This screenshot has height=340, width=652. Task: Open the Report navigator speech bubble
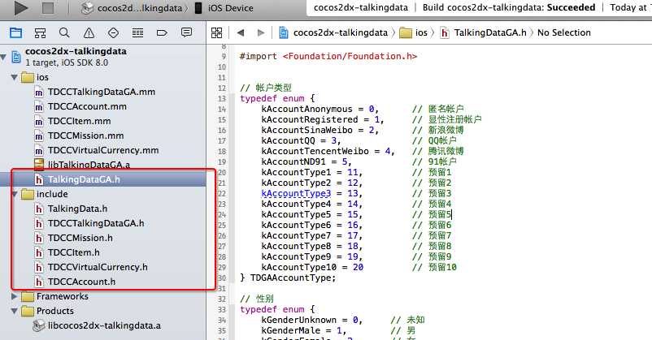[x=186, y=32]
